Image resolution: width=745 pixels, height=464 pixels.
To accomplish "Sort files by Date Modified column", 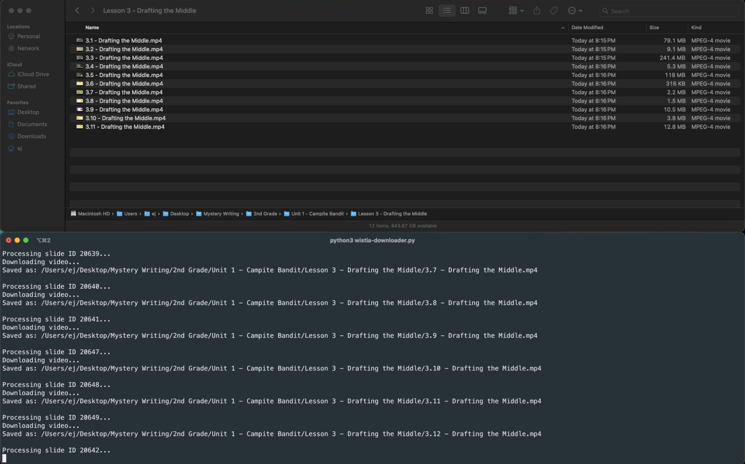I will point(587,28).
